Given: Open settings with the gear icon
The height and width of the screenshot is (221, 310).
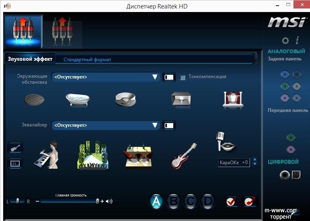Looking at the screenshot, I should [x=285, y=40].
